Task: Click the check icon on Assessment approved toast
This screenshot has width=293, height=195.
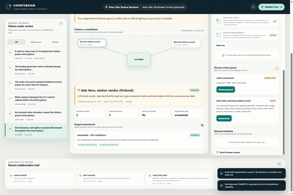Action: [x=221, y=174]
